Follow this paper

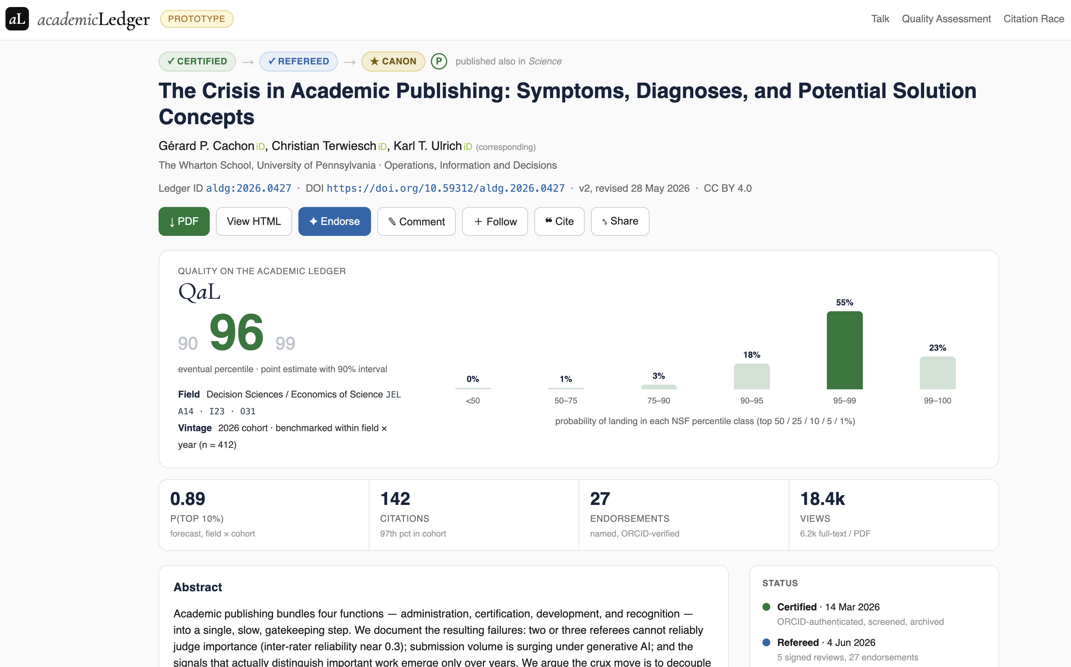pos(495,221)
